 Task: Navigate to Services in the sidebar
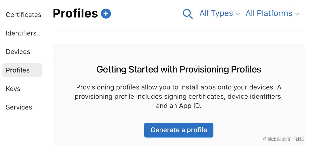pos(19,107)
